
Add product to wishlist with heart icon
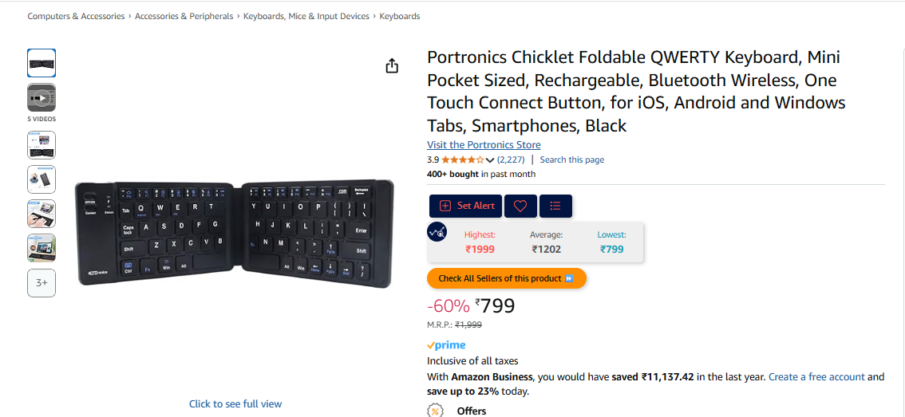tap(520, 206)
